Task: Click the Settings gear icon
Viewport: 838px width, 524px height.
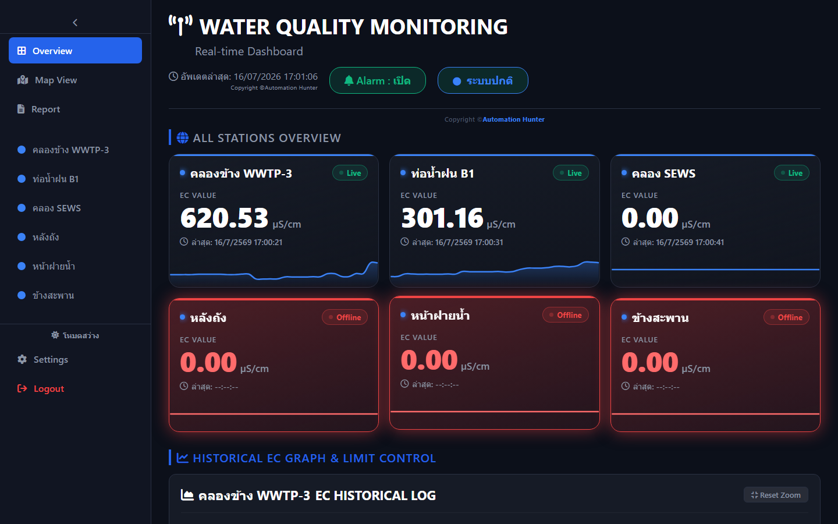Action: [22, 359]
